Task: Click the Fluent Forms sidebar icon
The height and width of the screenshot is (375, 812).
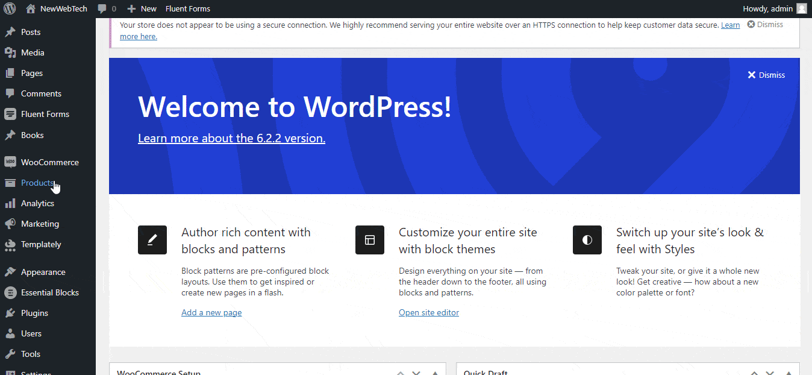Action: tap(10, 114)
